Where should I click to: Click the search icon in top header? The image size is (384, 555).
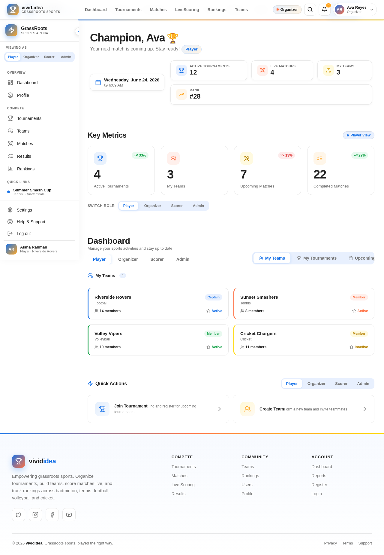click(x=310, y=10)
